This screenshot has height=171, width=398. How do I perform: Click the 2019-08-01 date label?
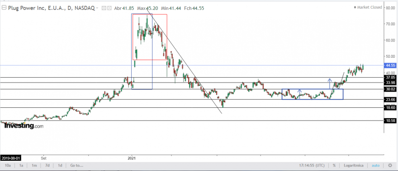(11, 158)
